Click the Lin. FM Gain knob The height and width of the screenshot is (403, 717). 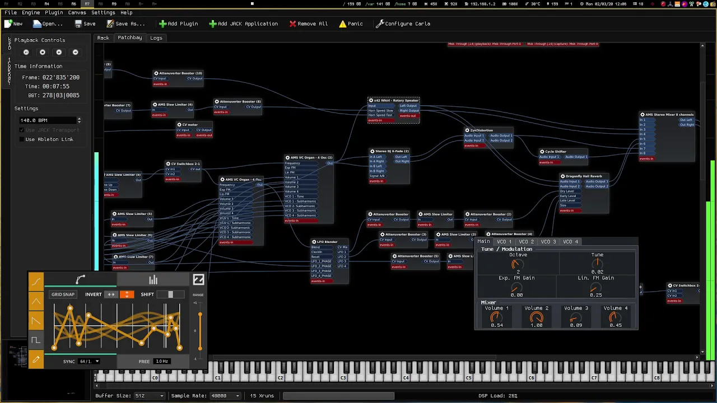(595, 287)
